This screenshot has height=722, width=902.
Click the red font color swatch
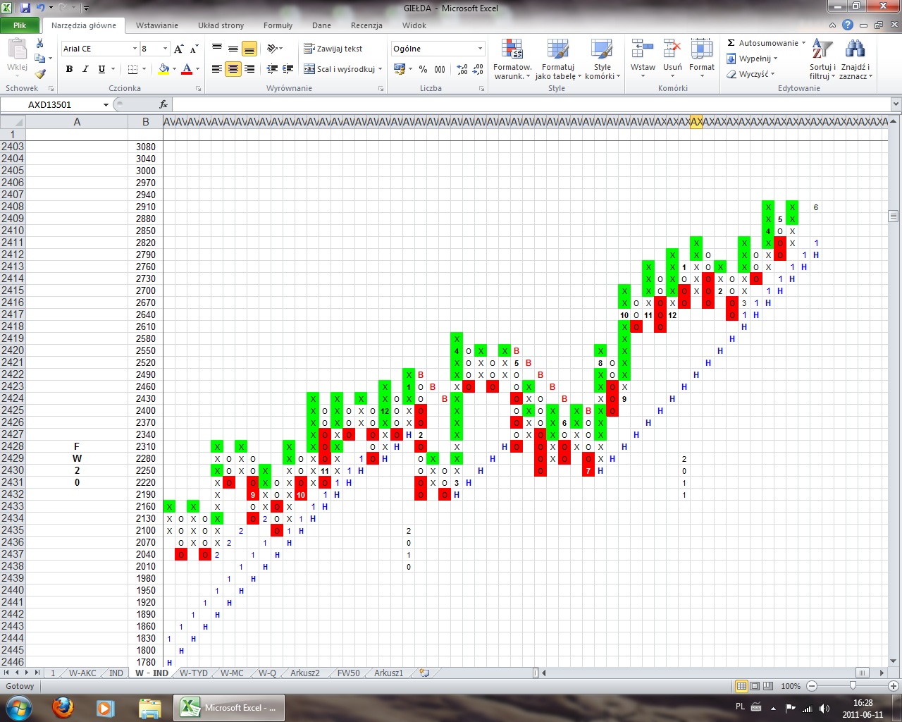point(187,69)
